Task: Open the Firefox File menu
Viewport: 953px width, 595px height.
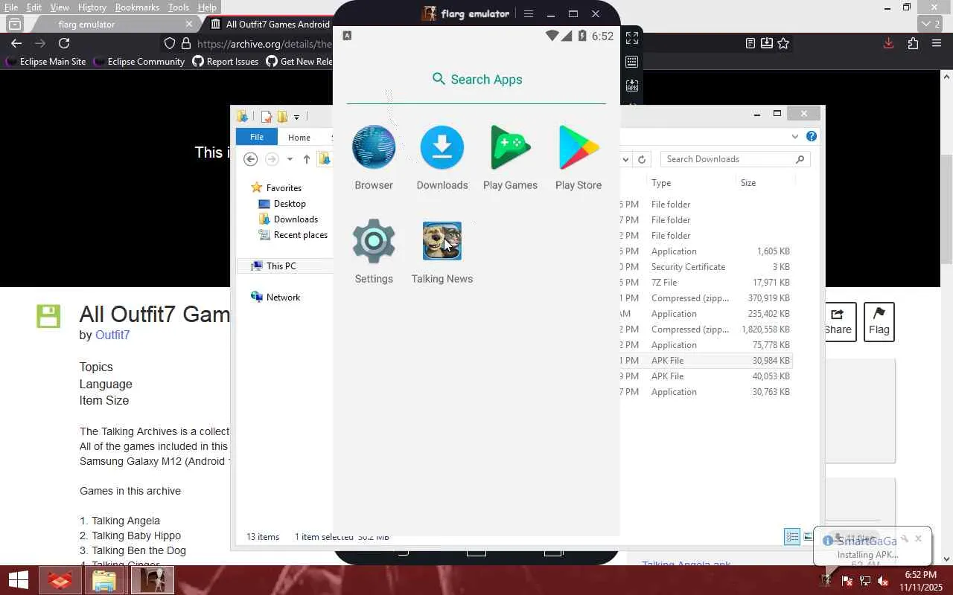Action: click(x=11, y=7)
